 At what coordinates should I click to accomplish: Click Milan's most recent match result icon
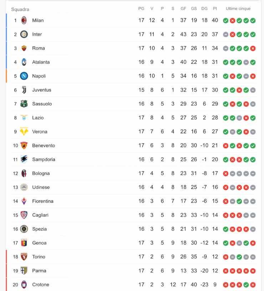point(253,21)
